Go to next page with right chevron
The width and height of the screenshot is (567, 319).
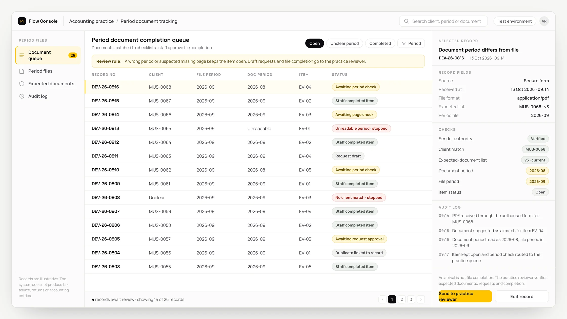(421, 299)
